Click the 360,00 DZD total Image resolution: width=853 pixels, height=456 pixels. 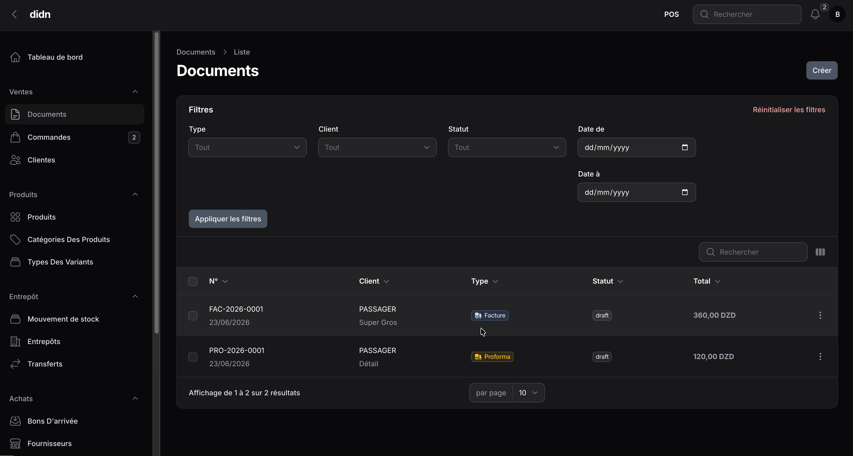click(714, 315)
